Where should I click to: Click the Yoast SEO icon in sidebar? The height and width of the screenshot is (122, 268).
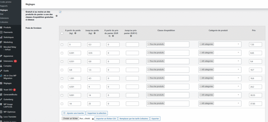tap(2, 90)
